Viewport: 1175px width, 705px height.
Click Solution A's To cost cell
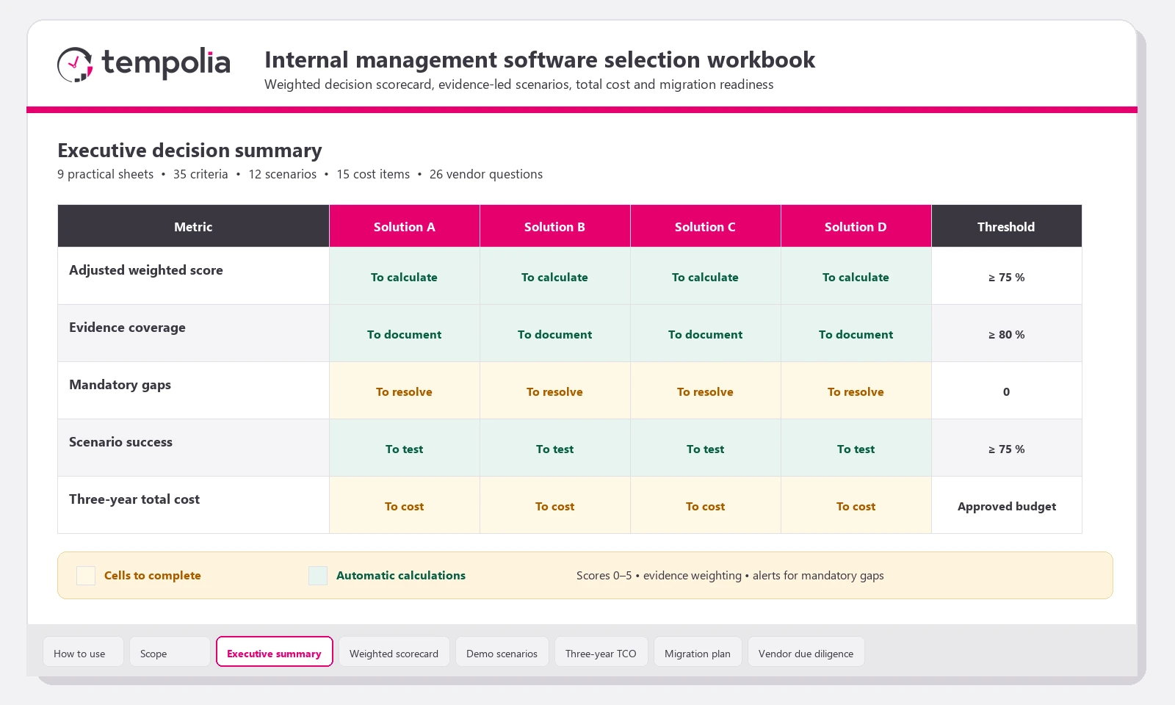pos(405,505)
